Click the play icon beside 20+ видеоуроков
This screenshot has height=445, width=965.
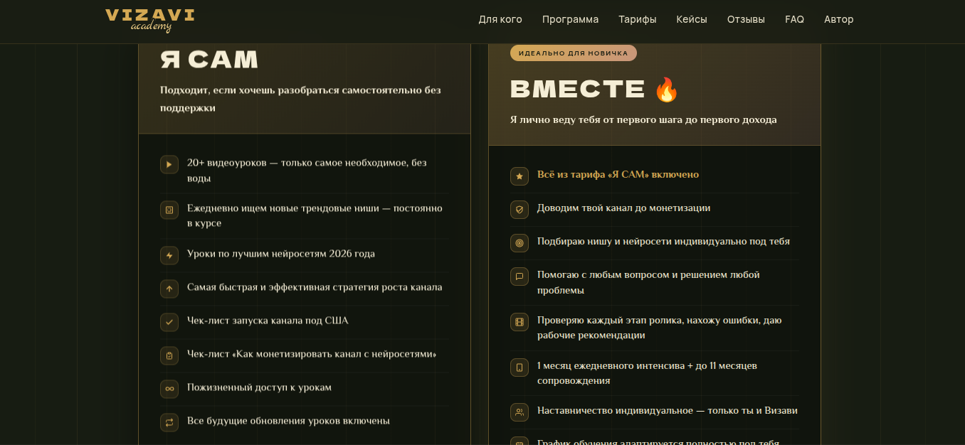tap(169, 164)
